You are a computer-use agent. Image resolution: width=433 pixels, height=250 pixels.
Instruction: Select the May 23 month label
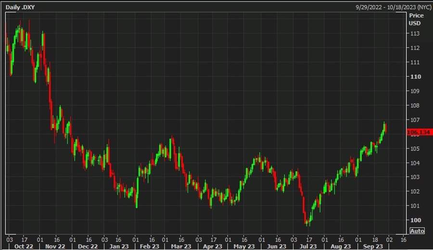point(244,246)
